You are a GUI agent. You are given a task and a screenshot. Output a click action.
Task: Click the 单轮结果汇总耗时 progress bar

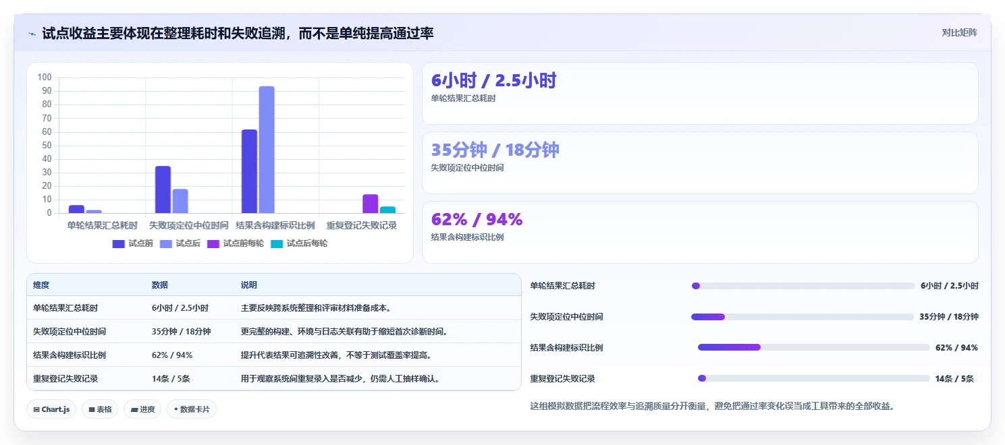pyautogui.click(x=803, y=286)
